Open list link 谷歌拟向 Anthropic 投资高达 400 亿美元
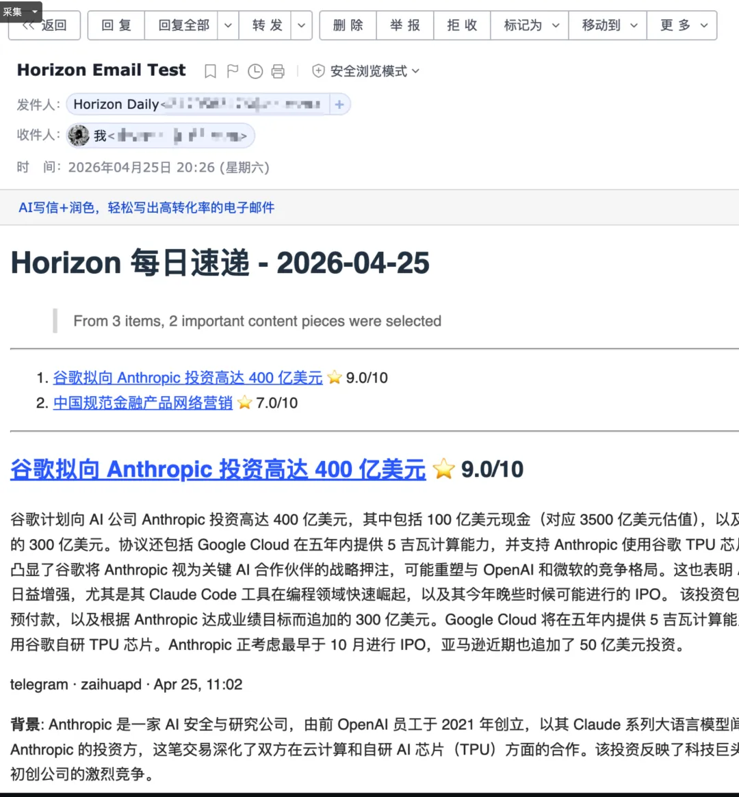This screenshot has width=739, height=797. 187,378
